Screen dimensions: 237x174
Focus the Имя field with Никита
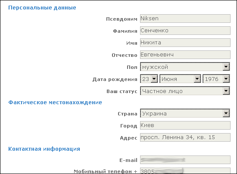coord(185,43)
